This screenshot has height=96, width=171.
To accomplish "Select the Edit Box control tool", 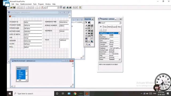I will (x=92, y=26).
